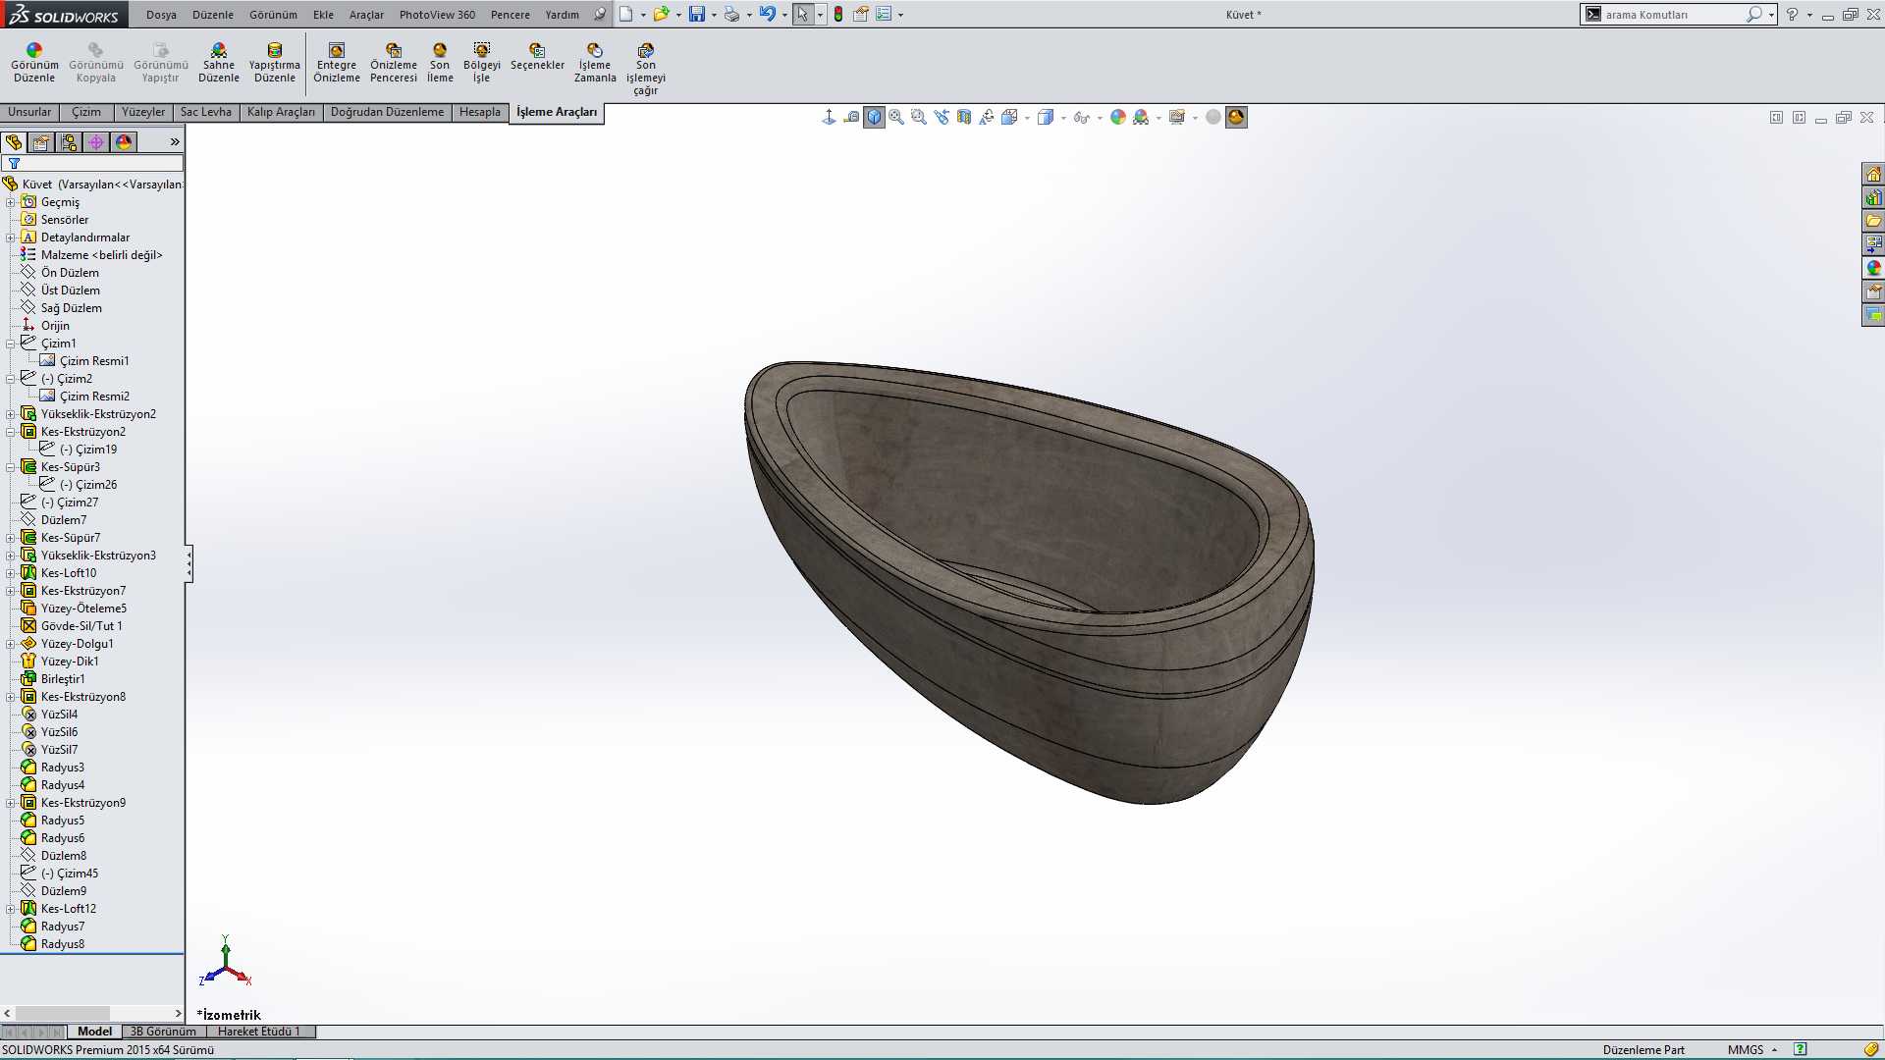This screenshot has height=1060, width=1885.
Task: Click the feature tree horizontal scrollbar
Action: (92, 1013)
